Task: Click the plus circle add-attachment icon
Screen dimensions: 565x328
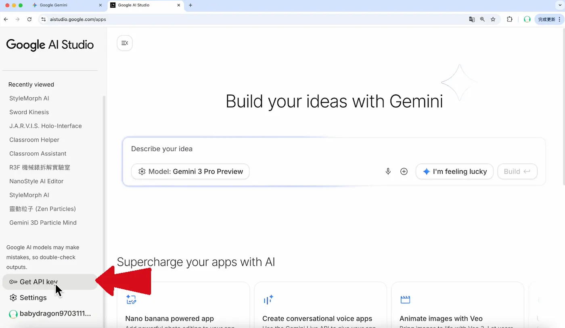Action: pos(404,171)
